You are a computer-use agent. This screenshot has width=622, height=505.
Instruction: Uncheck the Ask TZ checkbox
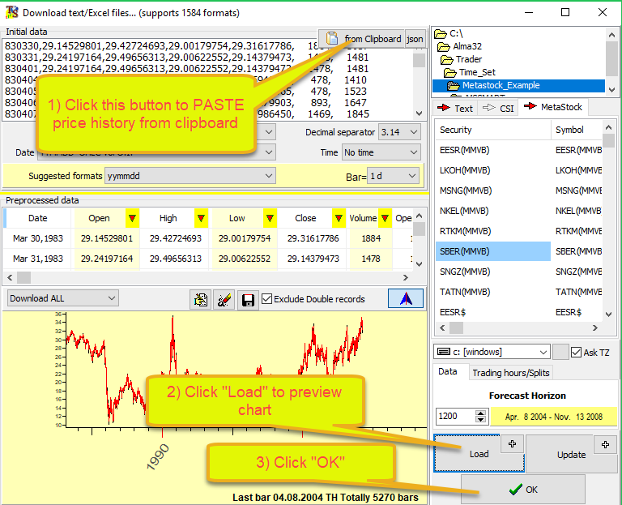coord(577,352)
